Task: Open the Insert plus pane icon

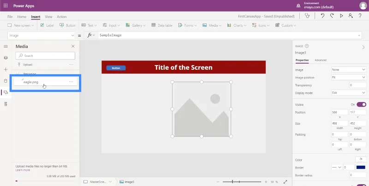Action: point(6,69)
